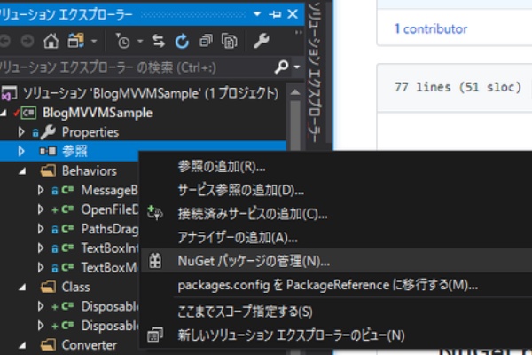Screen dimensions: 532x355
Task: Expand the MessageB file node
Action: click(41, 190)
